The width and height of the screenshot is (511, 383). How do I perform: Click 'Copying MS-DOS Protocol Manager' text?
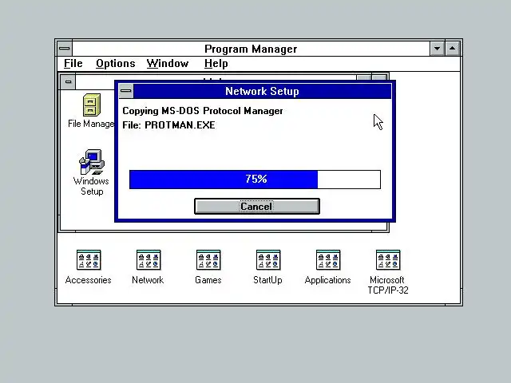point(202,111)
